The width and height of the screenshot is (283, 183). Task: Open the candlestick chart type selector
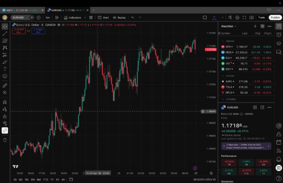pyautogui.click(x=57, y=18)
